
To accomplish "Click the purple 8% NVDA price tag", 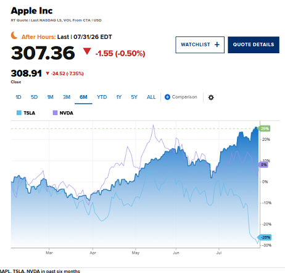I will 263,165.
